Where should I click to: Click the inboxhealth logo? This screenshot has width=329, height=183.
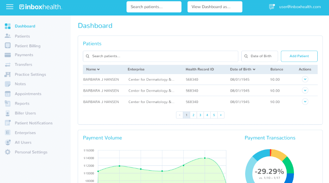pos(41,7)
